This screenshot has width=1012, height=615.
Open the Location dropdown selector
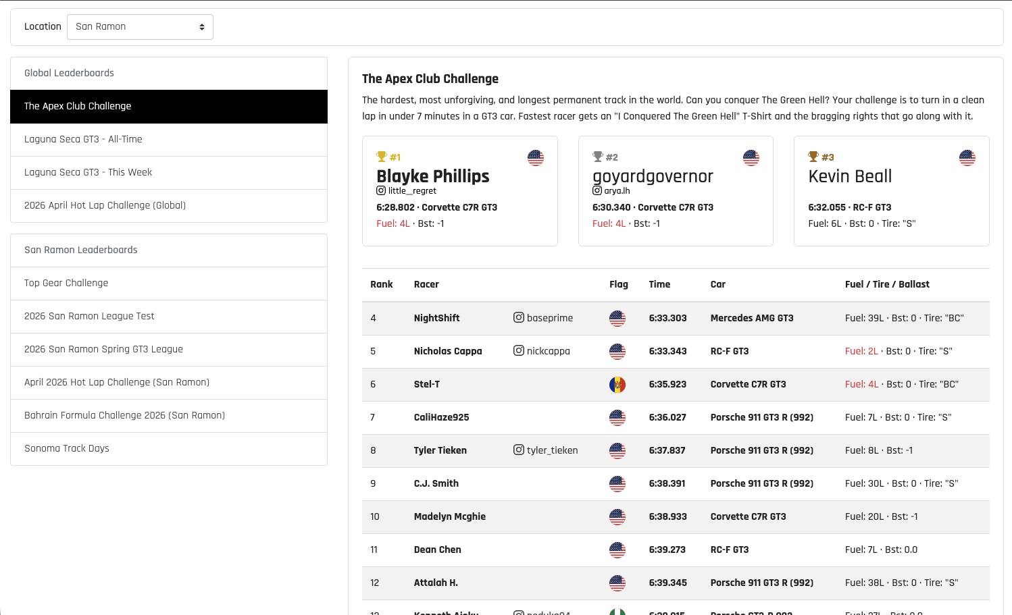[140, 26]
